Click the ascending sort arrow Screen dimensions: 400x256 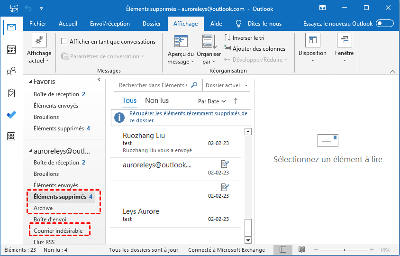(236, 101)
